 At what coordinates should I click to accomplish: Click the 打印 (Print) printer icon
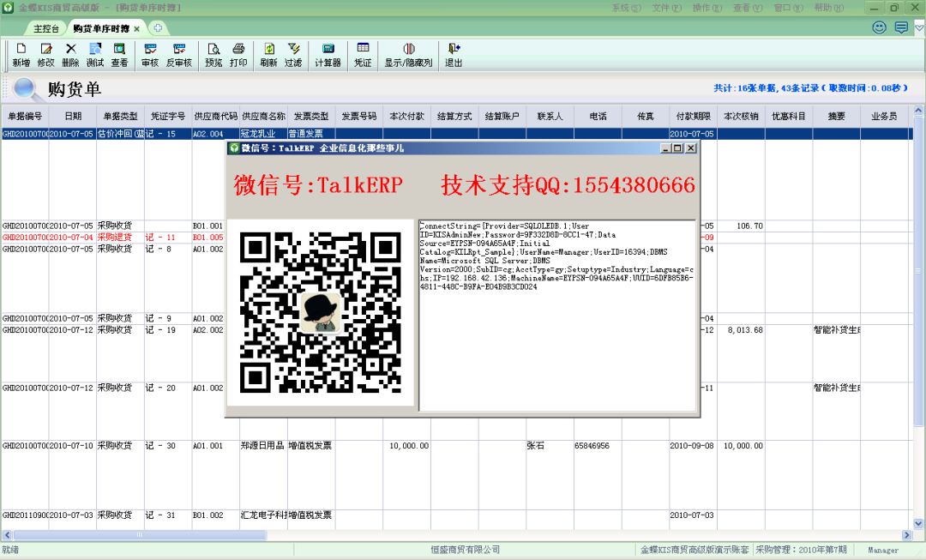click(x=238, y=56)
